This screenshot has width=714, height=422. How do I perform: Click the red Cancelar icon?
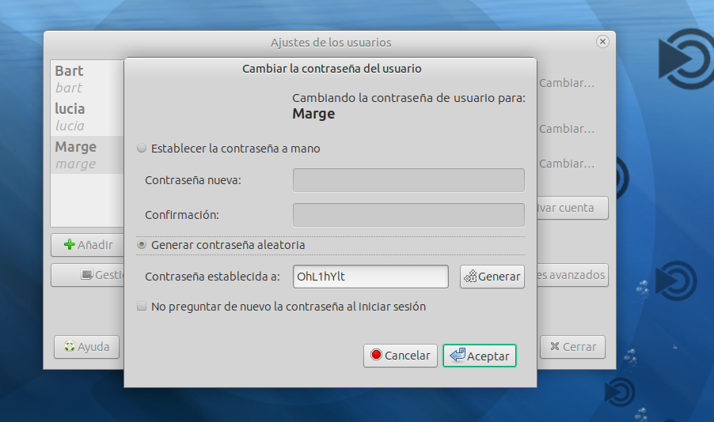point(376,356)
